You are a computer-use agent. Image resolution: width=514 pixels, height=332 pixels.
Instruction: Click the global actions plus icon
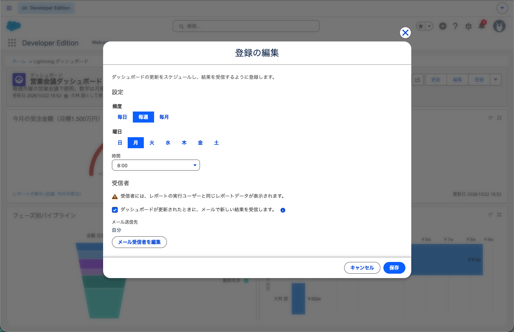[443, 26]
